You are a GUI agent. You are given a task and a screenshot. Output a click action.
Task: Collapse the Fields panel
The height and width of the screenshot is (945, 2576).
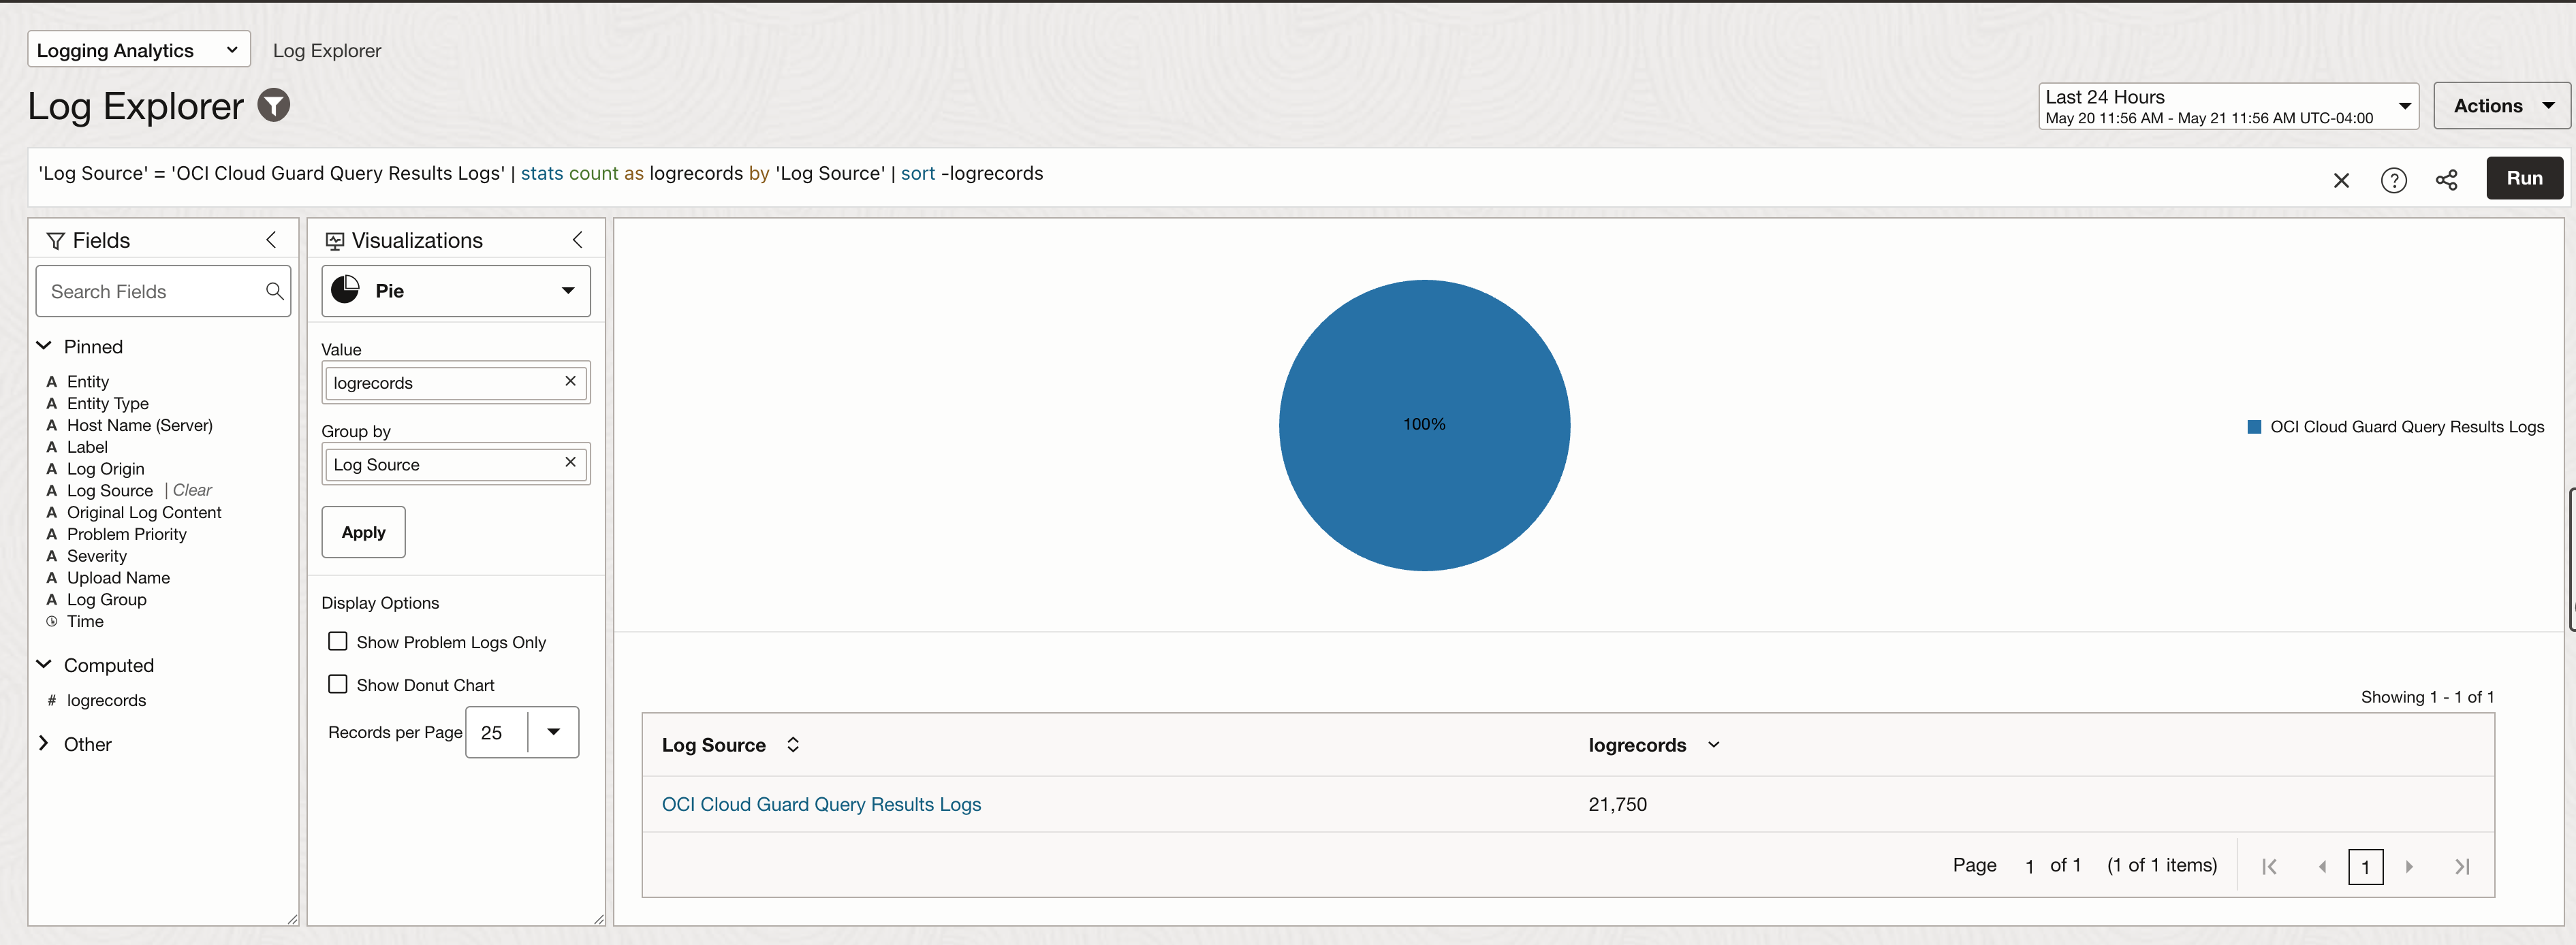click(271, 240)
